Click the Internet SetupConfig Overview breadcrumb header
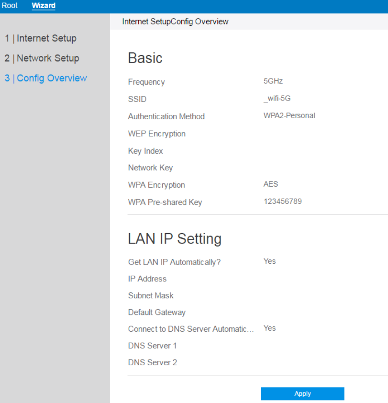Viewport: 388px width, 403px height. click(x=175, y=22)
